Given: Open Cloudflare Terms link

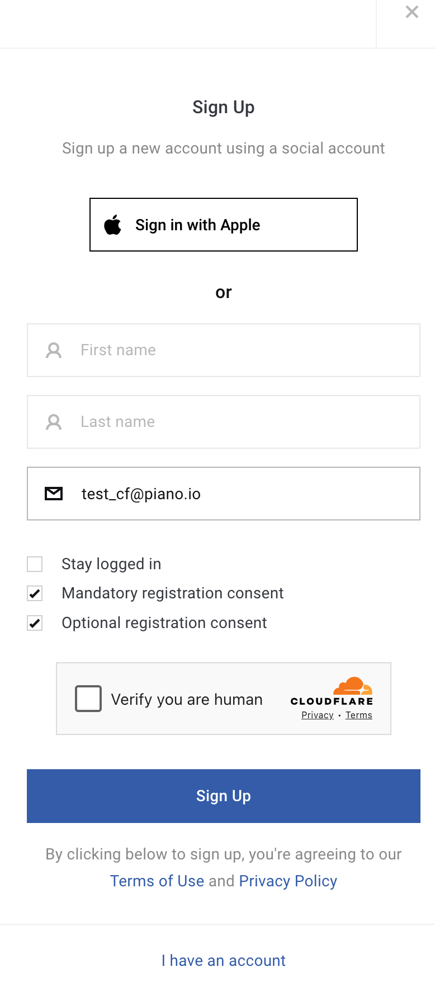Looking at the screenshot, I should [x=359, y=715].
